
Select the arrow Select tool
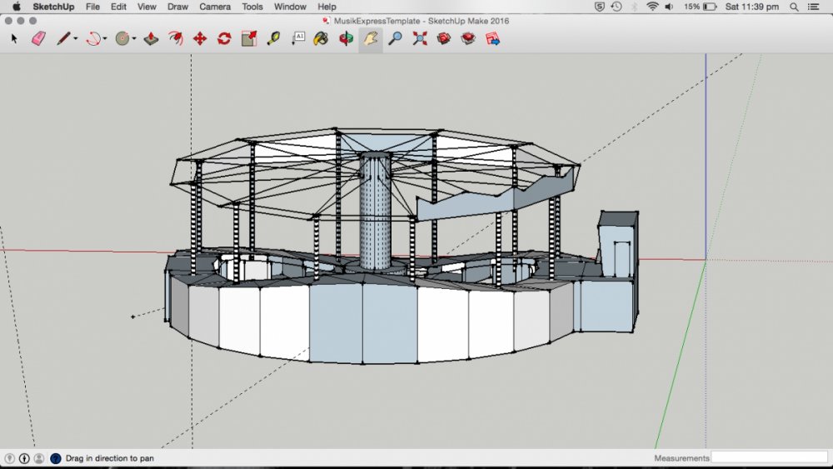pyautogui.click(x=14, y=38)
